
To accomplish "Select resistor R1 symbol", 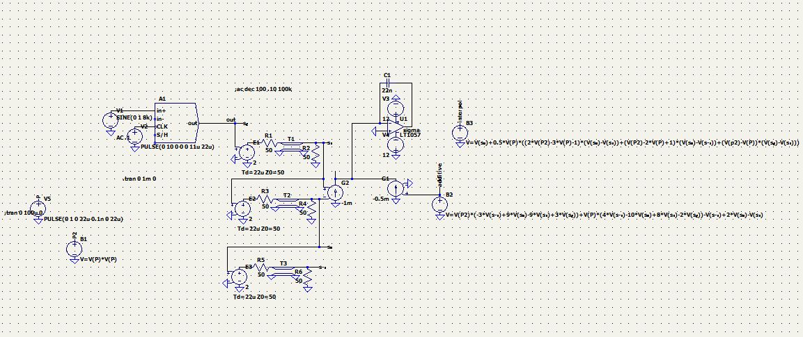I will pyautogui.click(x=268, y=144).
